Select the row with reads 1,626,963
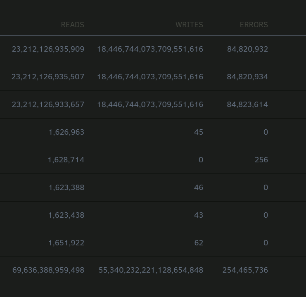Viewport: 306px width, 297px height. 153,132
